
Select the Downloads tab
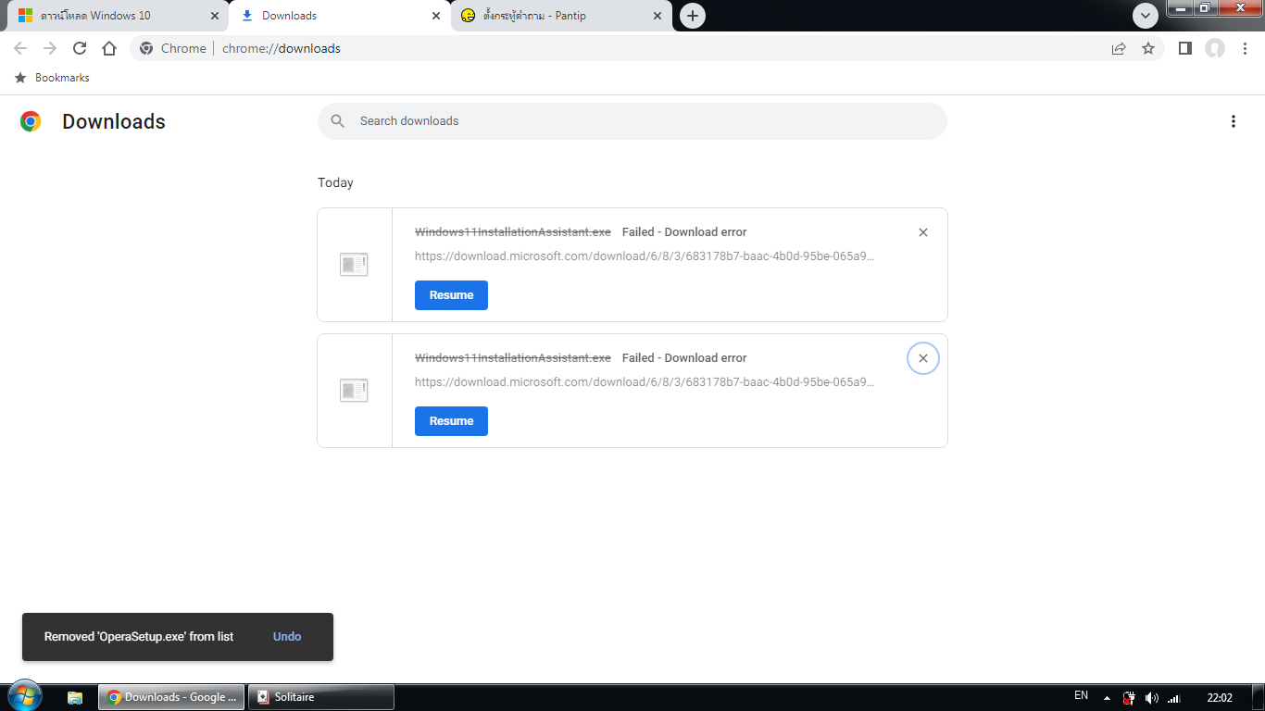tap(339, 16)
